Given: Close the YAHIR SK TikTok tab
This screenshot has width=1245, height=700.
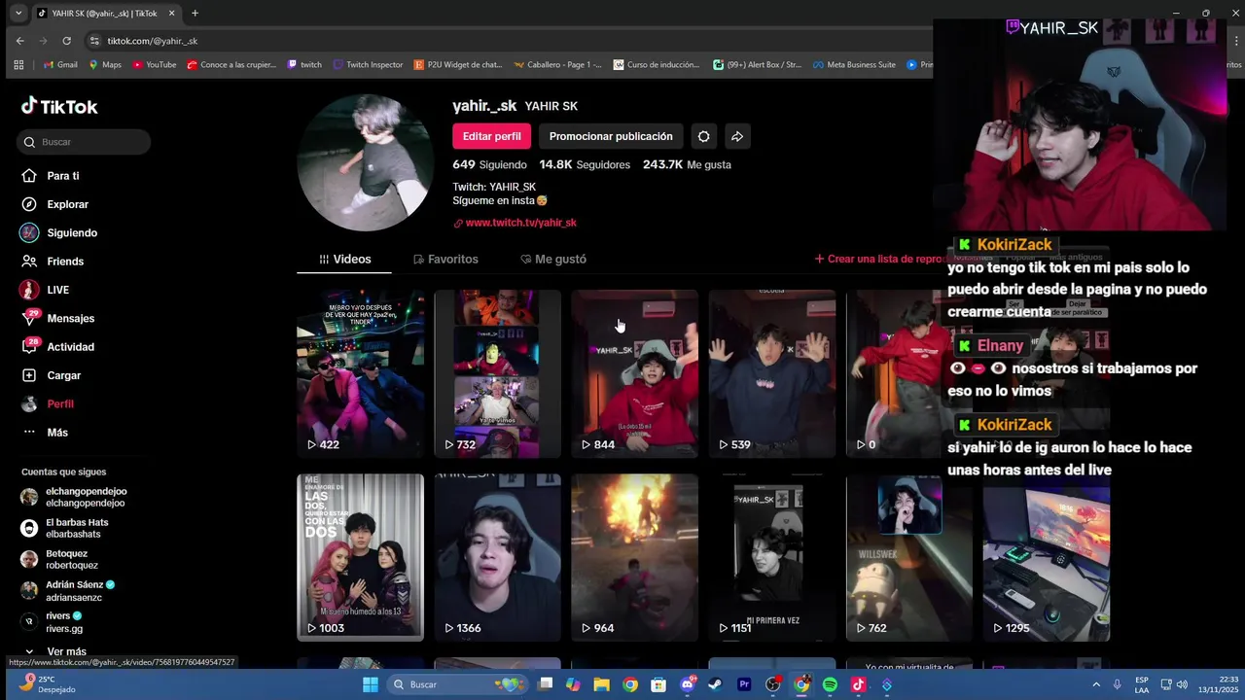Looking at the screenshot, I should point(172,14).
